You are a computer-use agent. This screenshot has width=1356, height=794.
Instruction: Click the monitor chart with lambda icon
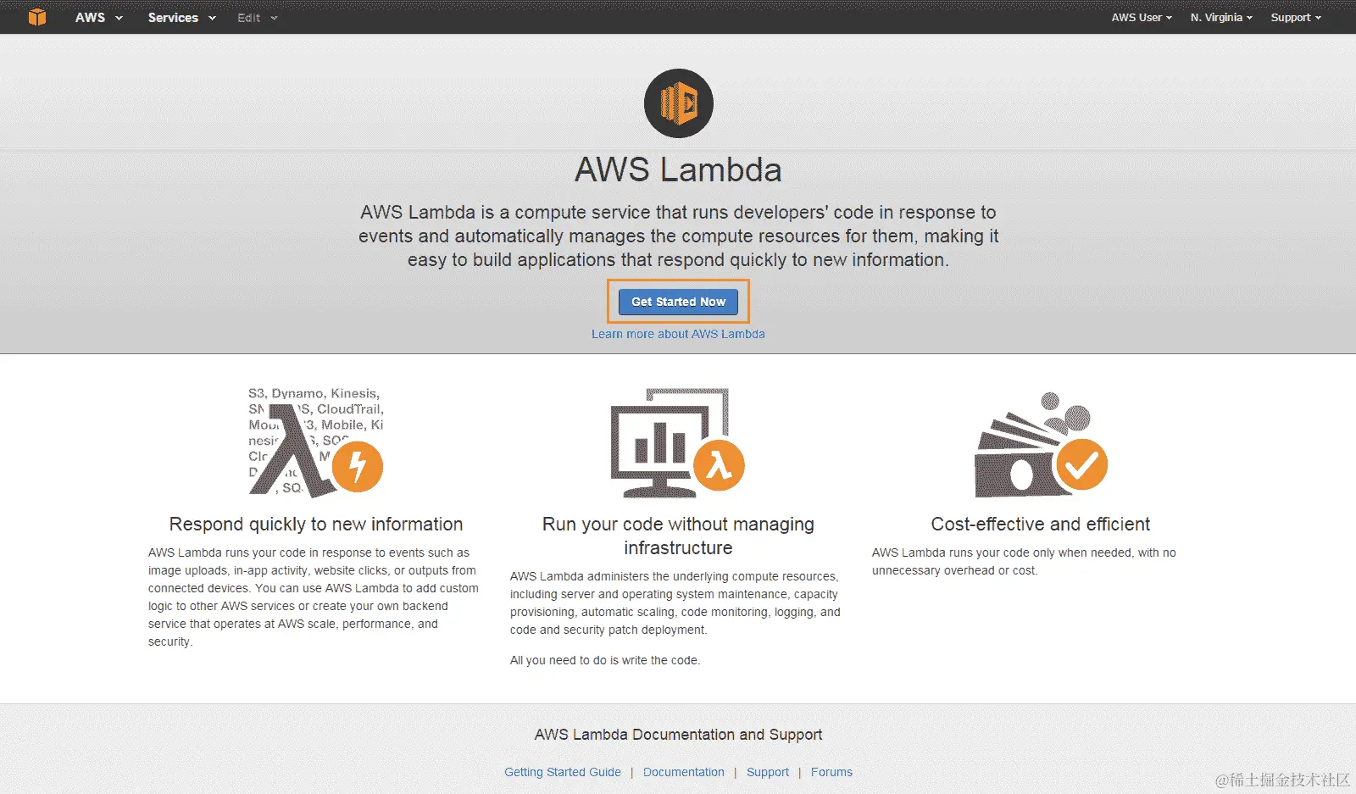click(677, 442)
